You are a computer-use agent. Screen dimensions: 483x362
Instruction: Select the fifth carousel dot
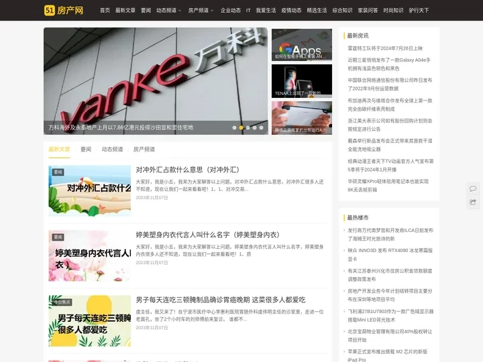(x=261, y=128)
